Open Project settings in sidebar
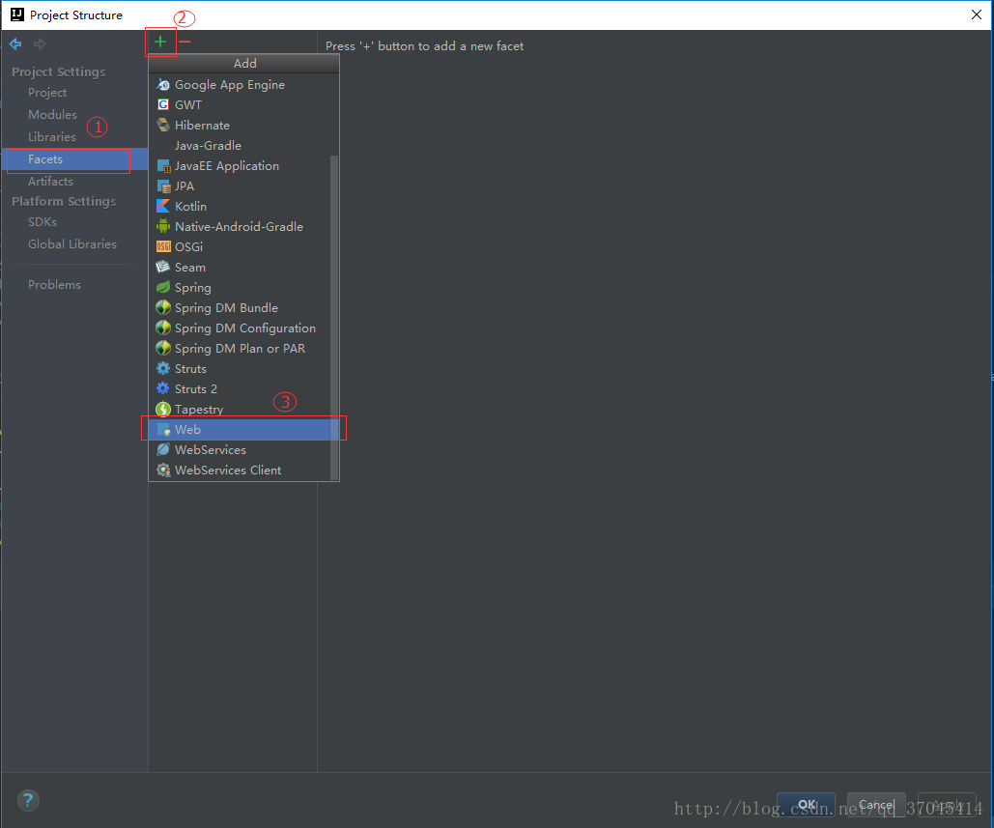 pos(47,93)
